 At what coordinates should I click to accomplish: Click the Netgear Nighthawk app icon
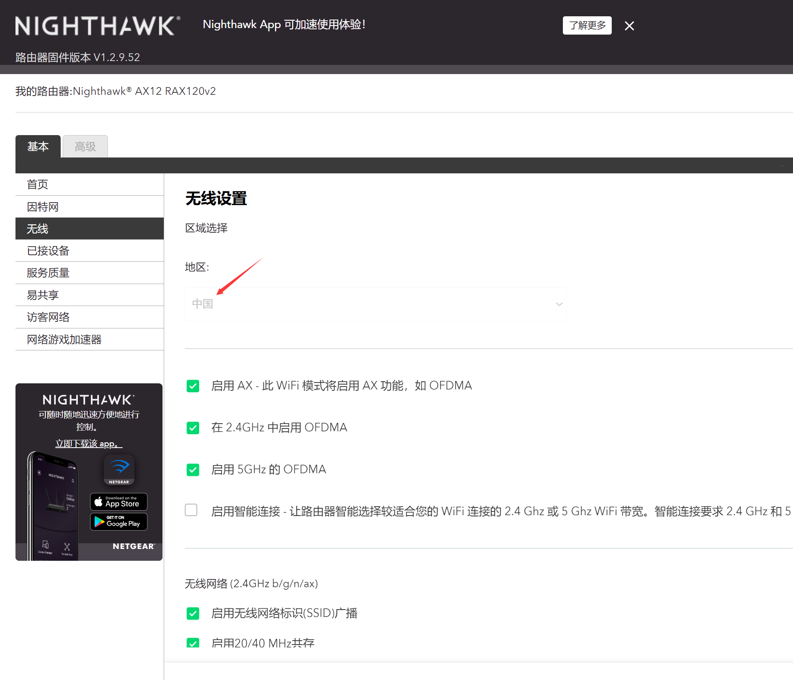click(x=119, y=470)
